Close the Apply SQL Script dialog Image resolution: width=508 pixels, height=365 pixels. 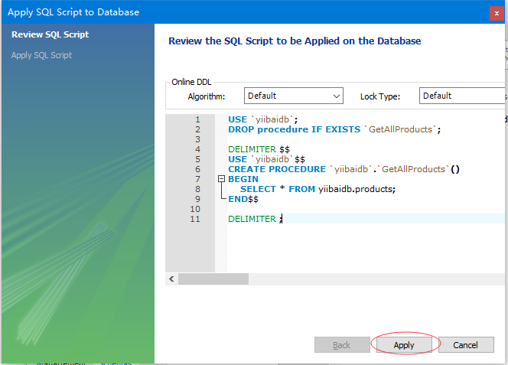click(497, 13)
